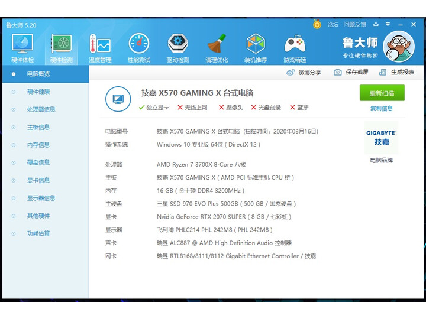Select 处理器信息 in the sidebar

pyautogui.click(x=41, y=109)
